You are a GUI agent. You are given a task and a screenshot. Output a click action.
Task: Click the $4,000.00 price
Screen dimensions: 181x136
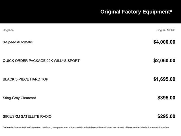click(x=164, y=42)
